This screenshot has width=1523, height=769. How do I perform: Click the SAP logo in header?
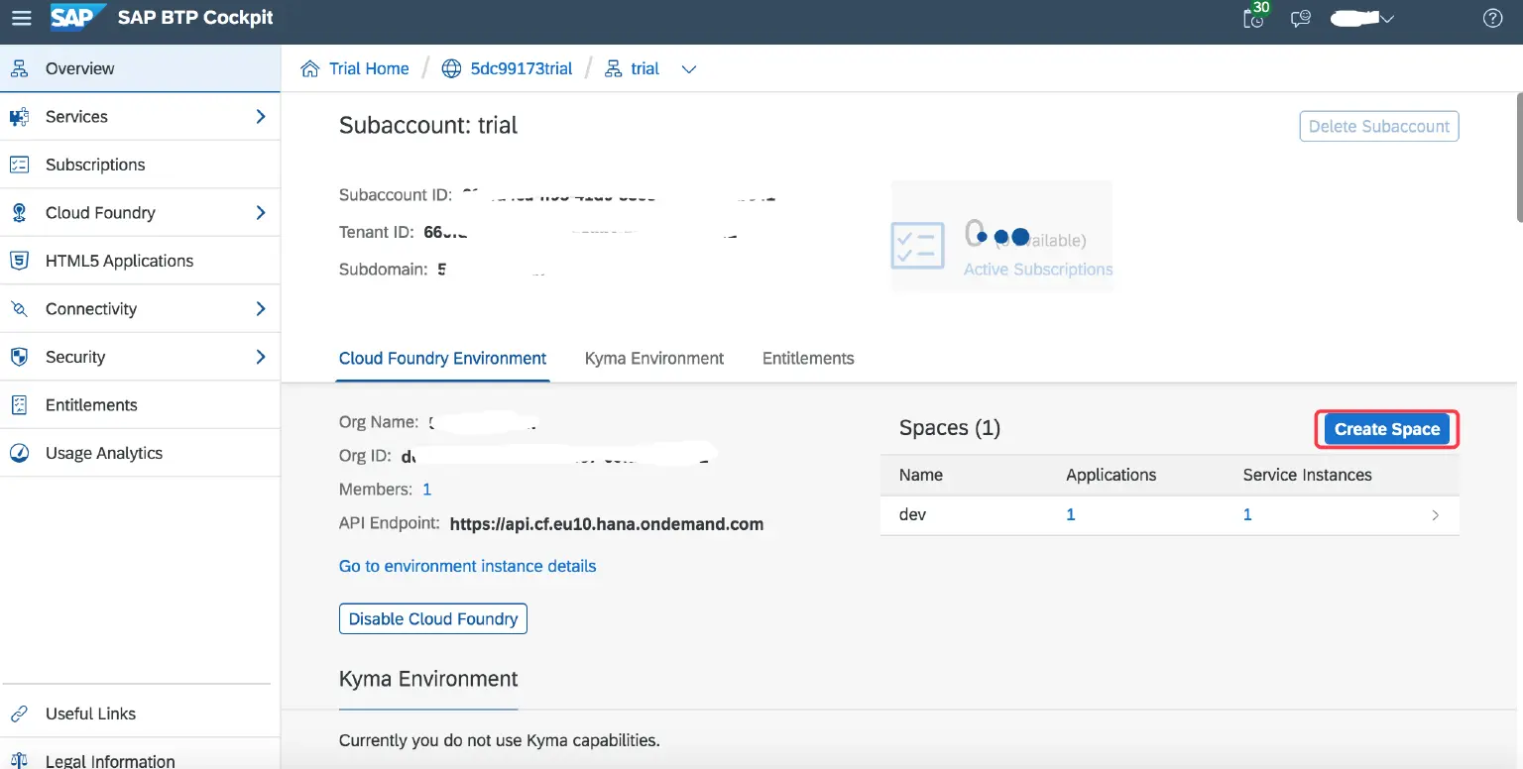pyautogui.click(x=77, y=18)
